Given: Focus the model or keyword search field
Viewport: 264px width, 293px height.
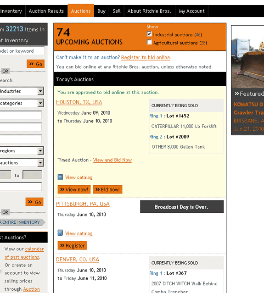Looking at the screenshot, I should pos(22,51).
